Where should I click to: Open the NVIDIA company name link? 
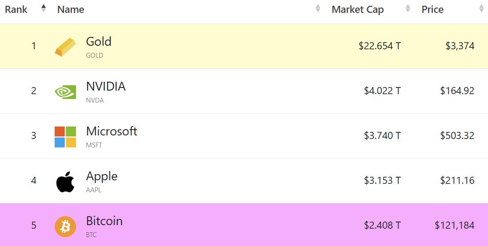[x=106, y=86]
